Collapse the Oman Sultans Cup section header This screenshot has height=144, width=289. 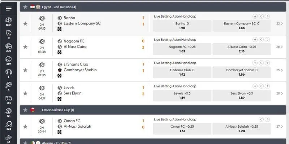point(144,110)
